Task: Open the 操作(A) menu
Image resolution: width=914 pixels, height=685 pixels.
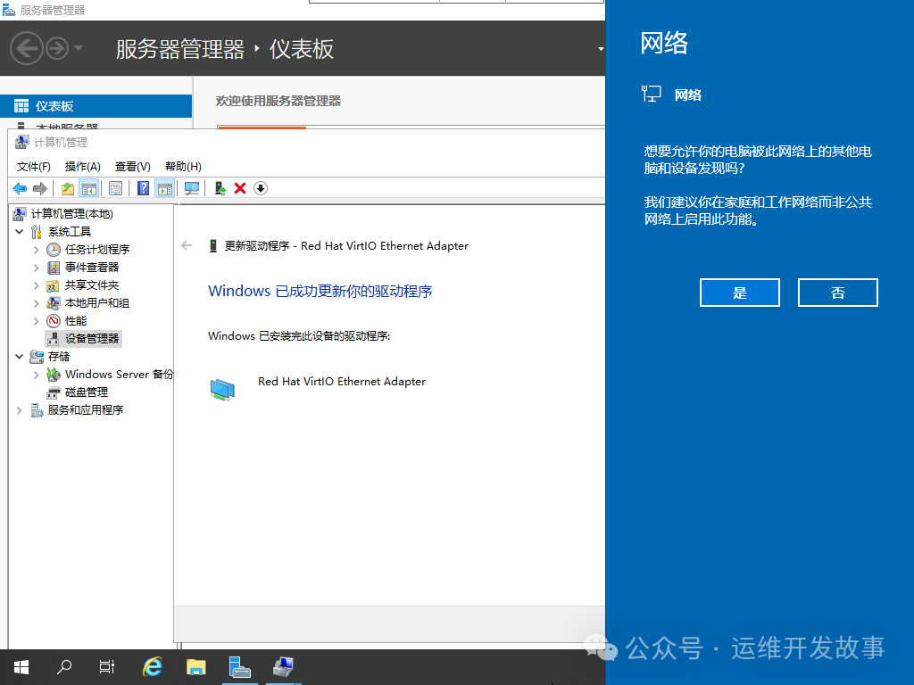Action: (83, 166)
